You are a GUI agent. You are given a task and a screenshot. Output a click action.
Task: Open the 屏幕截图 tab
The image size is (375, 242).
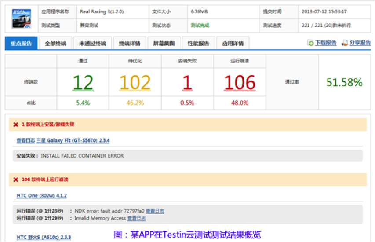point(164,43)
